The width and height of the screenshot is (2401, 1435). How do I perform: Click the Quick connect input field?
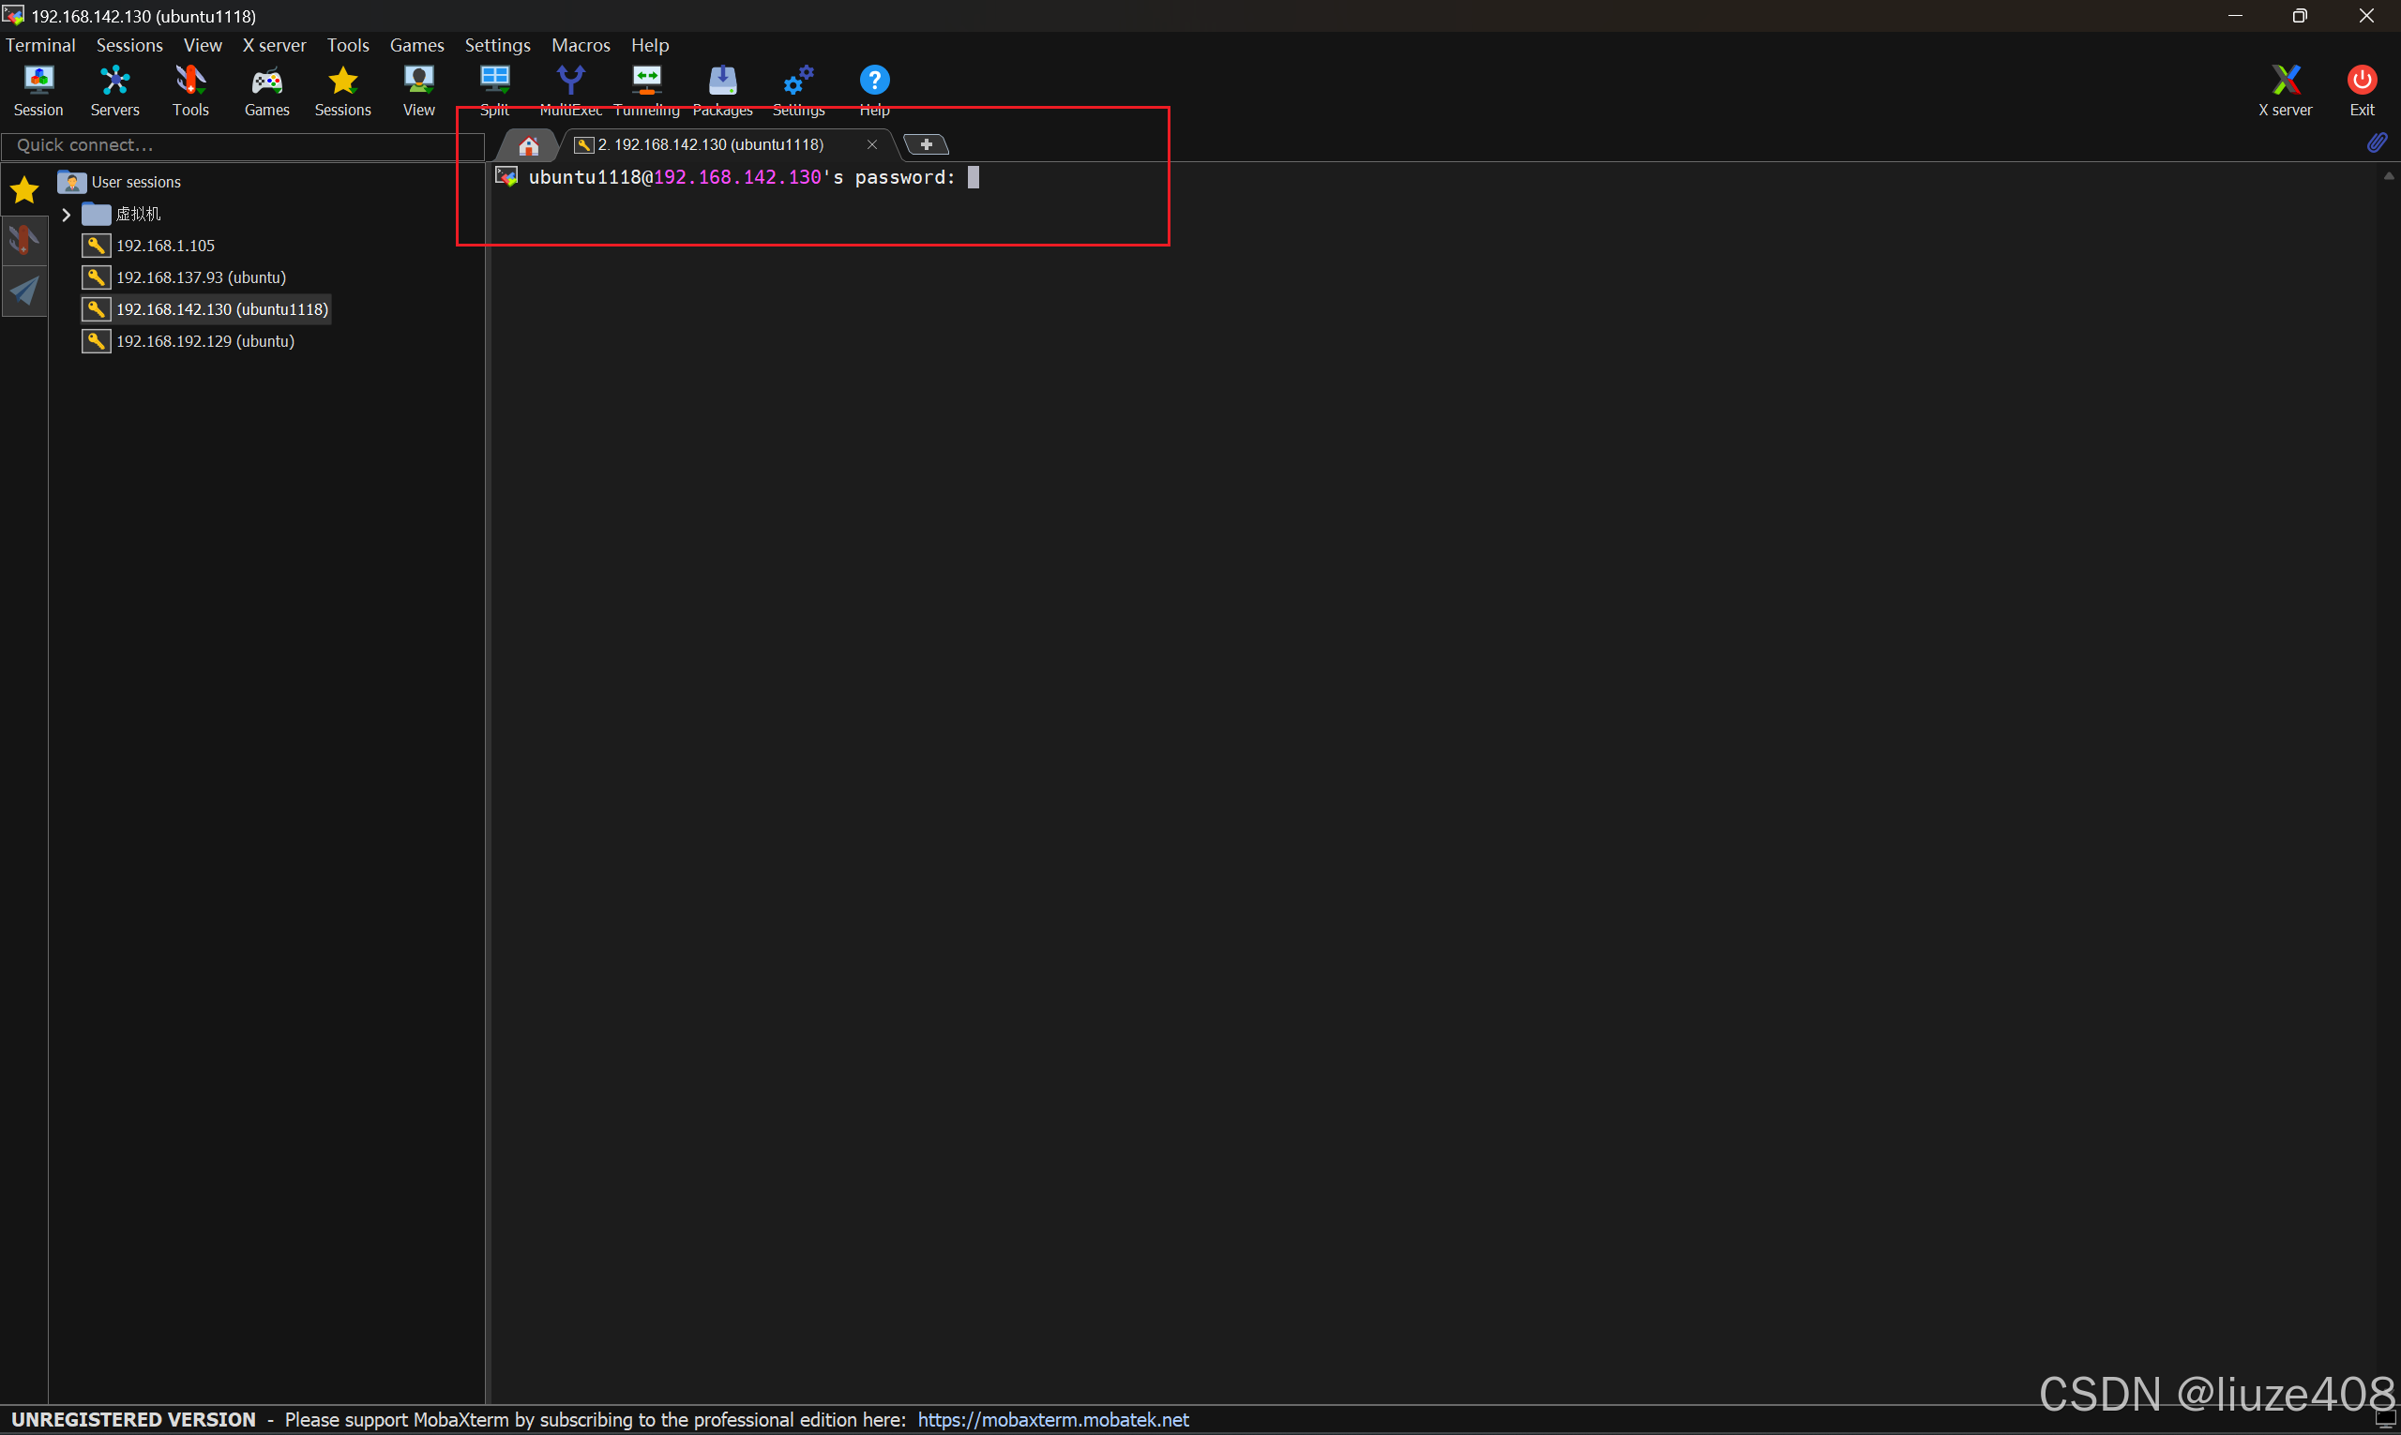[242, 145]
